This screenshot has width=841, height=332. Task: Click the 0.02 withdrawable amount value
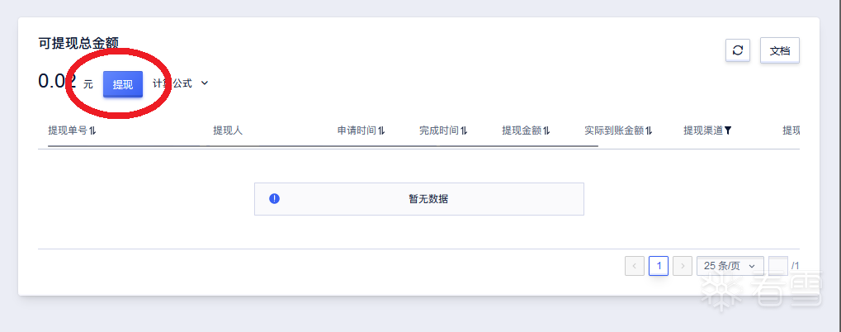tap(57, 82)
